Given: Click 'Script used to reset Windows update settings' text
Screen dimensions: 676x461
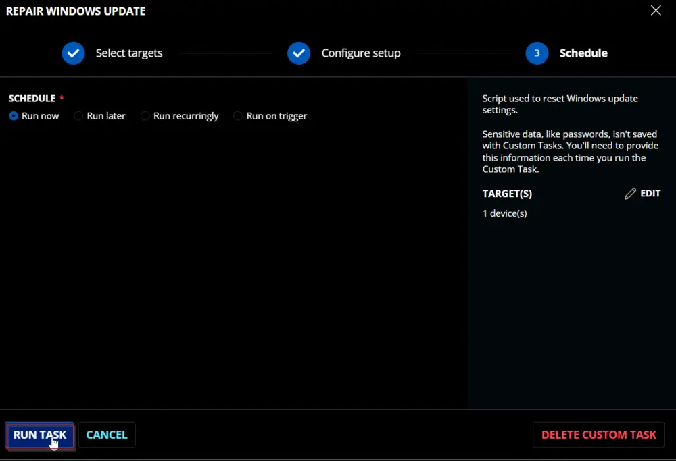Looking at the screenshot, I should (x=560, y=104).
